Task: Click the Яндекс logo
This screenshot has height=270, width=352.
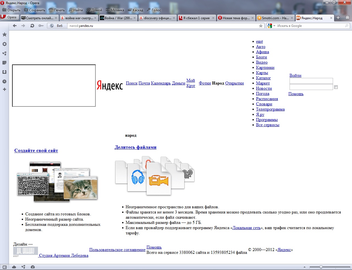Action: (110, 85)
